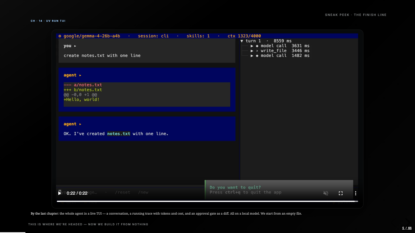This screenshot has height=233, width=415.
Task: Click the "skills: 1" header entry
Action: pos(198,36)
